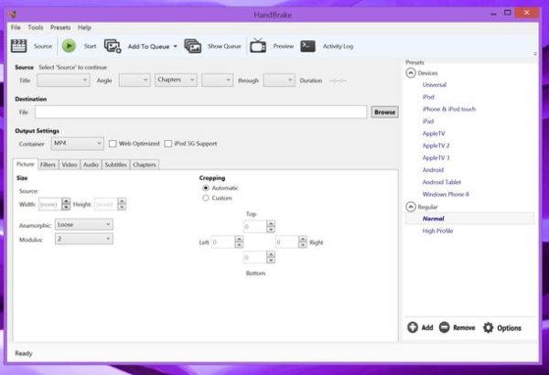Click the Browse button
The height and width of the screenshot is (375, 549).
(385, 112)
